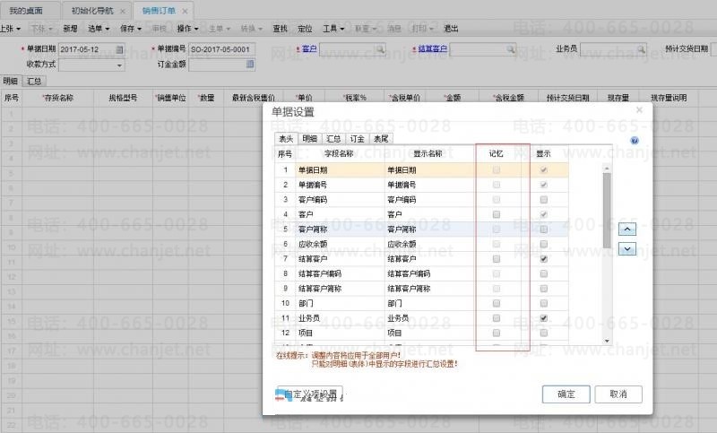Select 订金 tab in 单据设置 dialog
This screenshot has height=433, width=717.
[x=357, y=139]
